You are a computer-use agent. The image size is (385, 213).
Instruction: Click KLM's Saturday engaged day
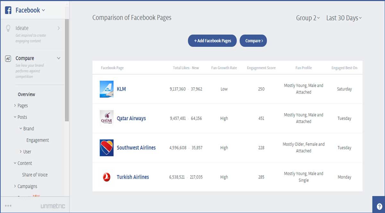[344, 89]
